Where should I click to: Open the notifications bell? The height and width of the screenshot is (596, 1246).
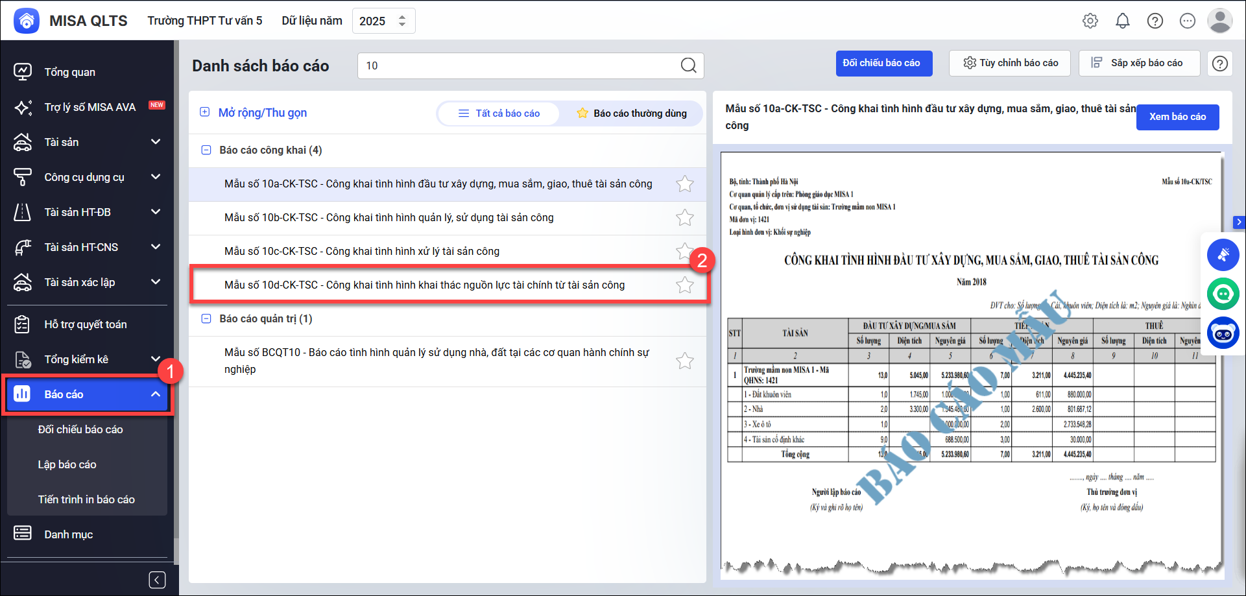(x=1123, y=21)
